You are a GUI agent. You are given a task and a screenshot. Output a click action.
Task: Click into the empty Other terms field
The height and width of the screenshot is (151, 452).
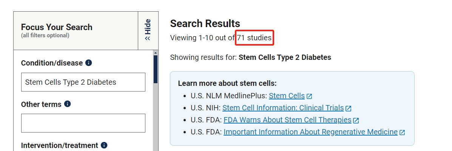(x=83, y=123)
